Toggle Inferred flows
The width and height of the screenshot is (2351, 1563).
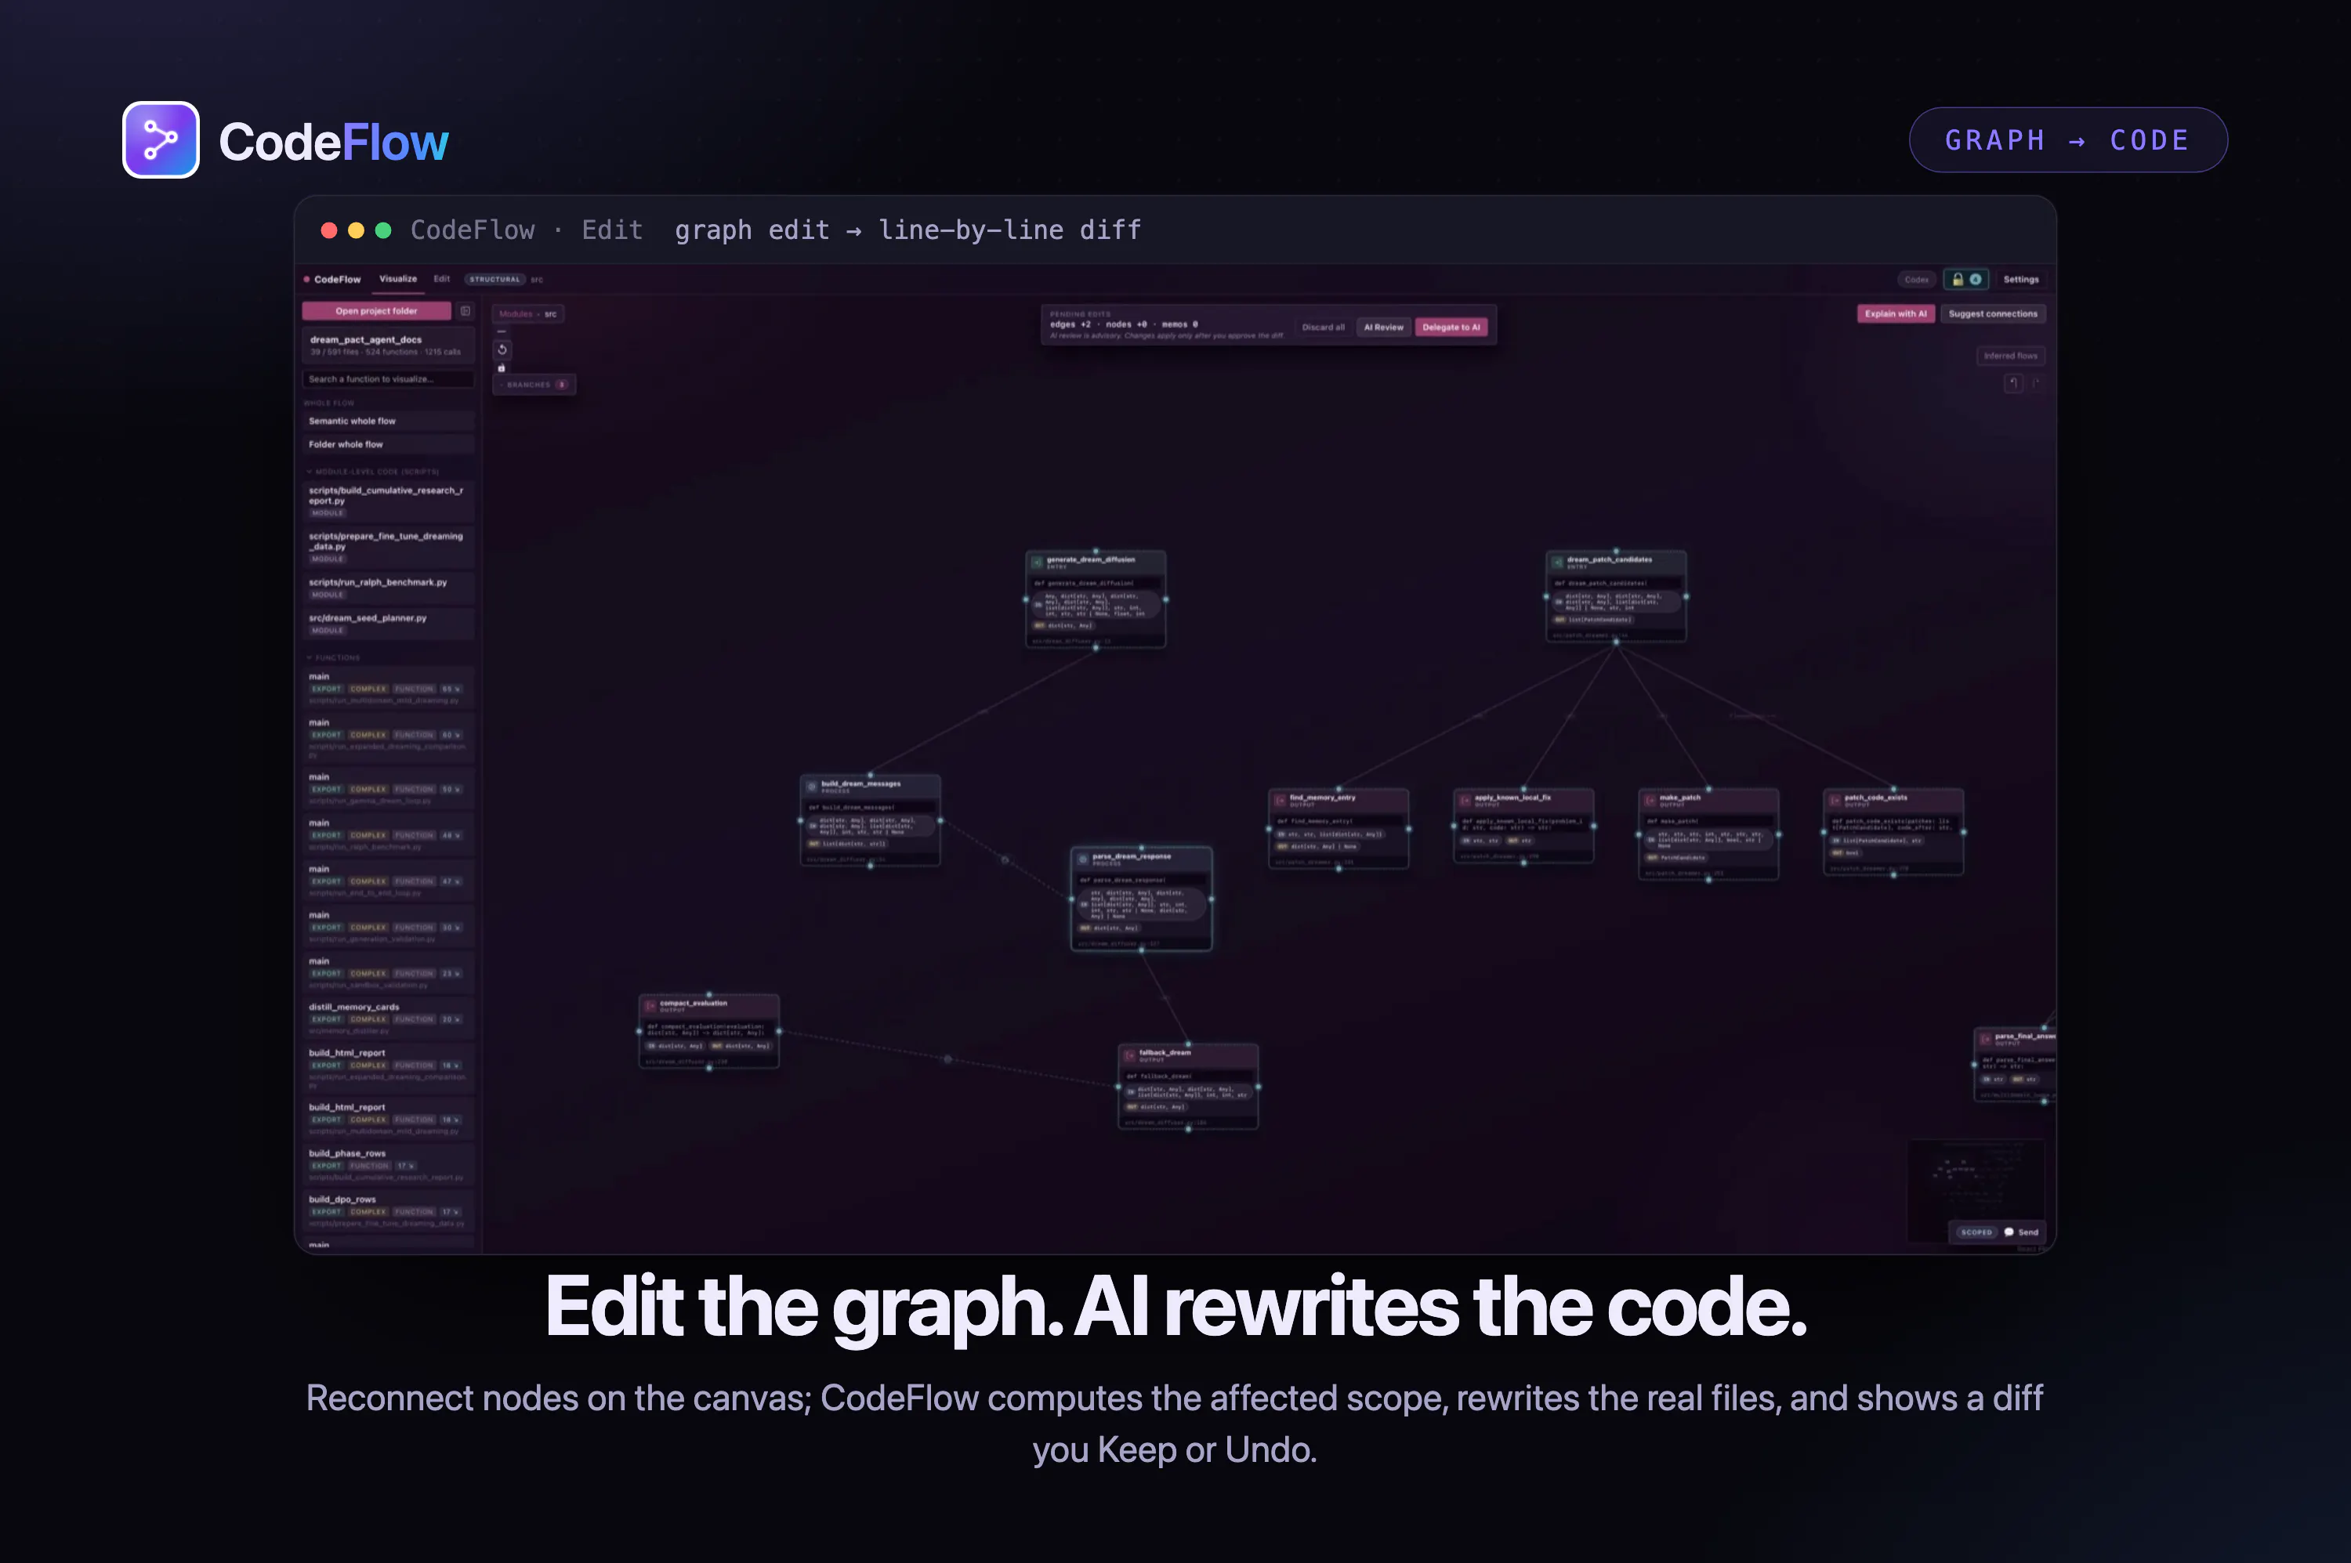[x=2010, y=356]
